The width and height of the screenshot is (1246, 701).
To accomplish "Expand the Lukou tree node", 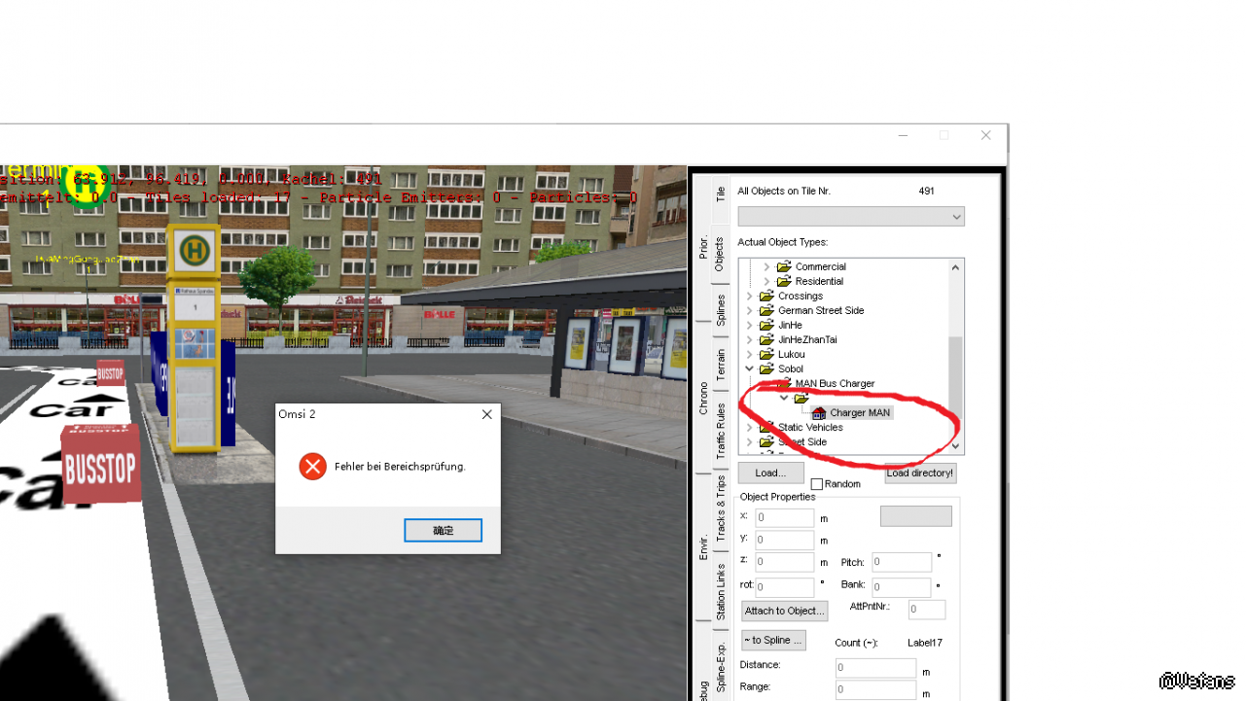I will coord(749,354).
